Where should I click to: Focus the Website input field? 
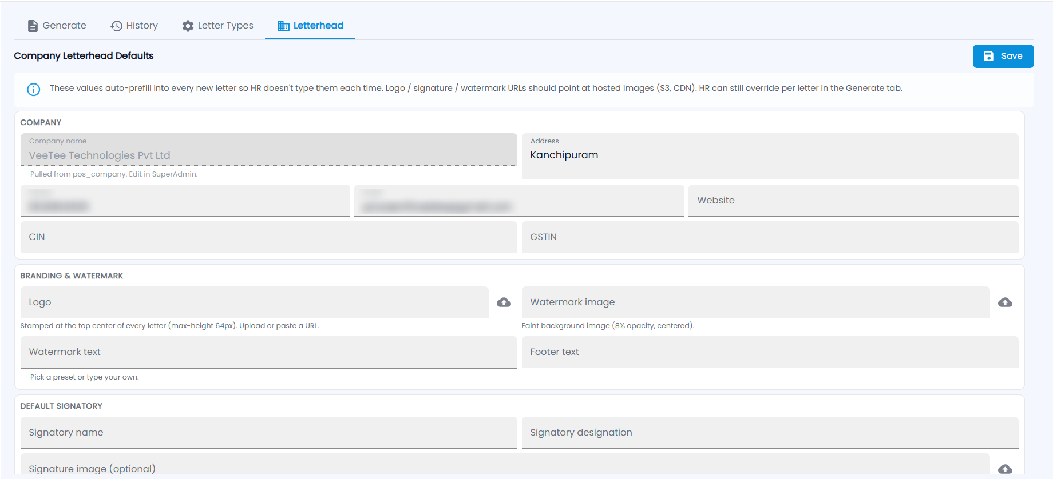853,201
